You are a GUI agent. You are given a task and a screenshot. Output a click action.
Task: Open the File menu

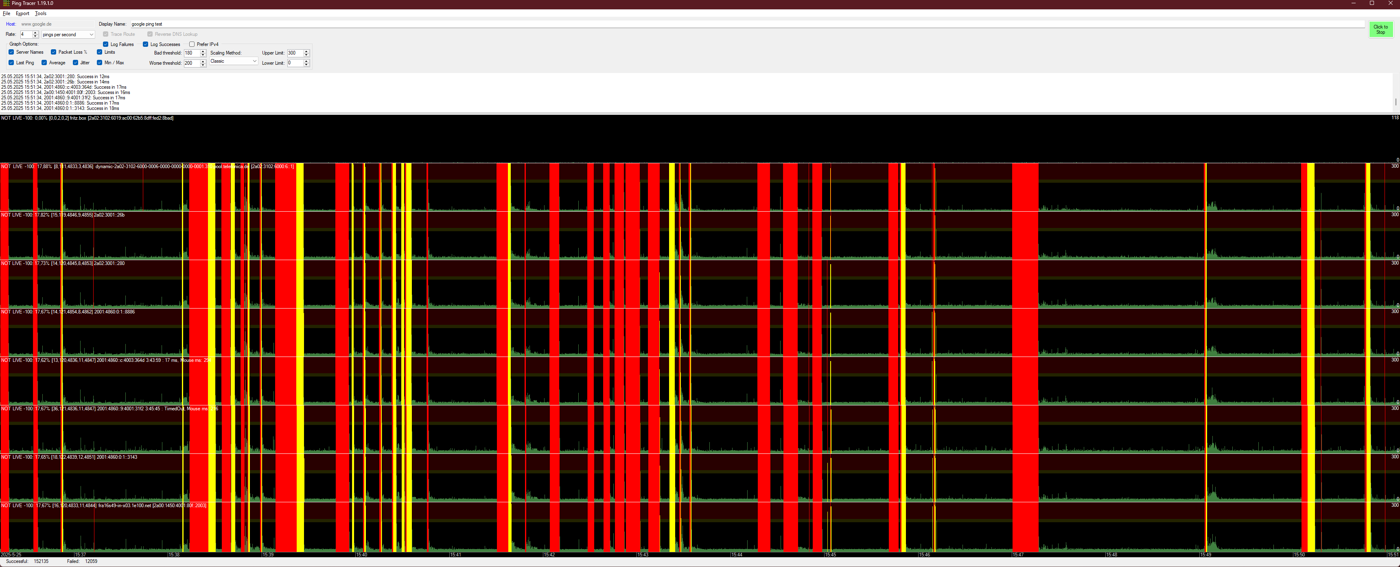(x=7, y=13)
